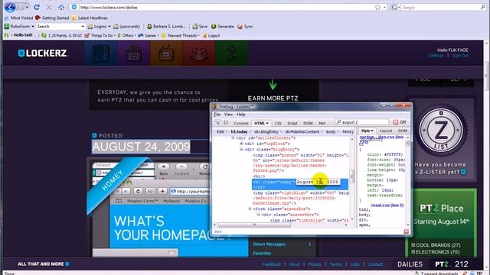Go to the browser Home page icon
Image resolution: width=490 pixels, height=275 pixels.
coord(61,7)
